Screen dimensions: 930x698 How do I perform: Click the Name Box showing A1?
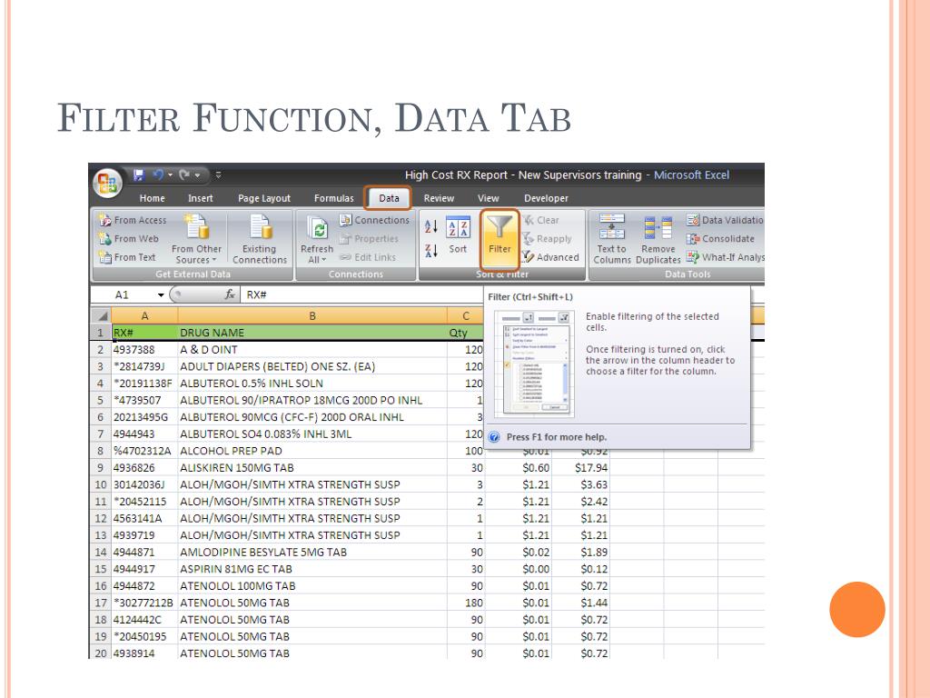coord(123,295)
